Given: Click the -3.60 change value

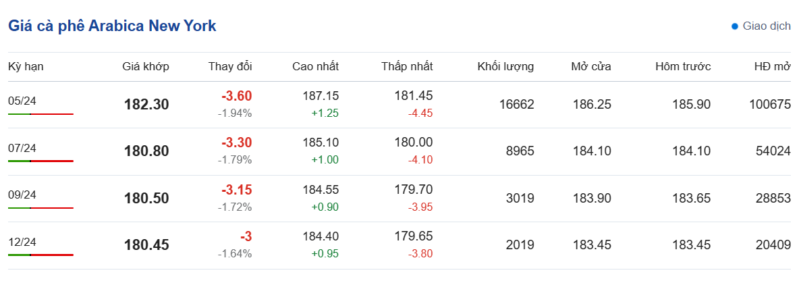Looking at the screenshot, I should click(x=236, y=96).
